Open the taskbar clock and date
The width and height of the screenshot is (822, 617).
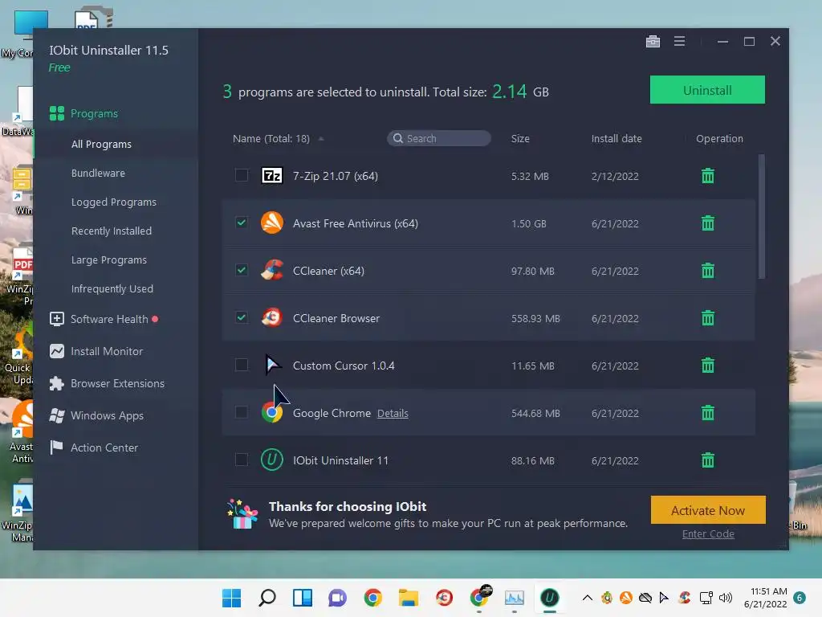(x=765, y=598)
